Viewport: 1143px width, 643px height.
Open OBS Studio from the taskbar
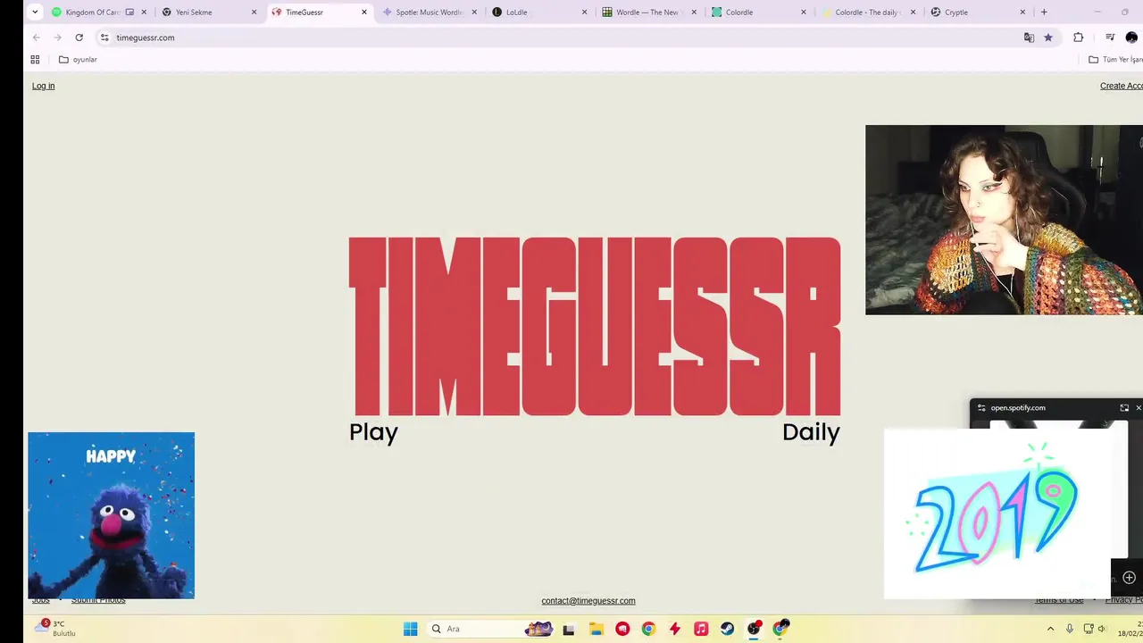point(754,629)
